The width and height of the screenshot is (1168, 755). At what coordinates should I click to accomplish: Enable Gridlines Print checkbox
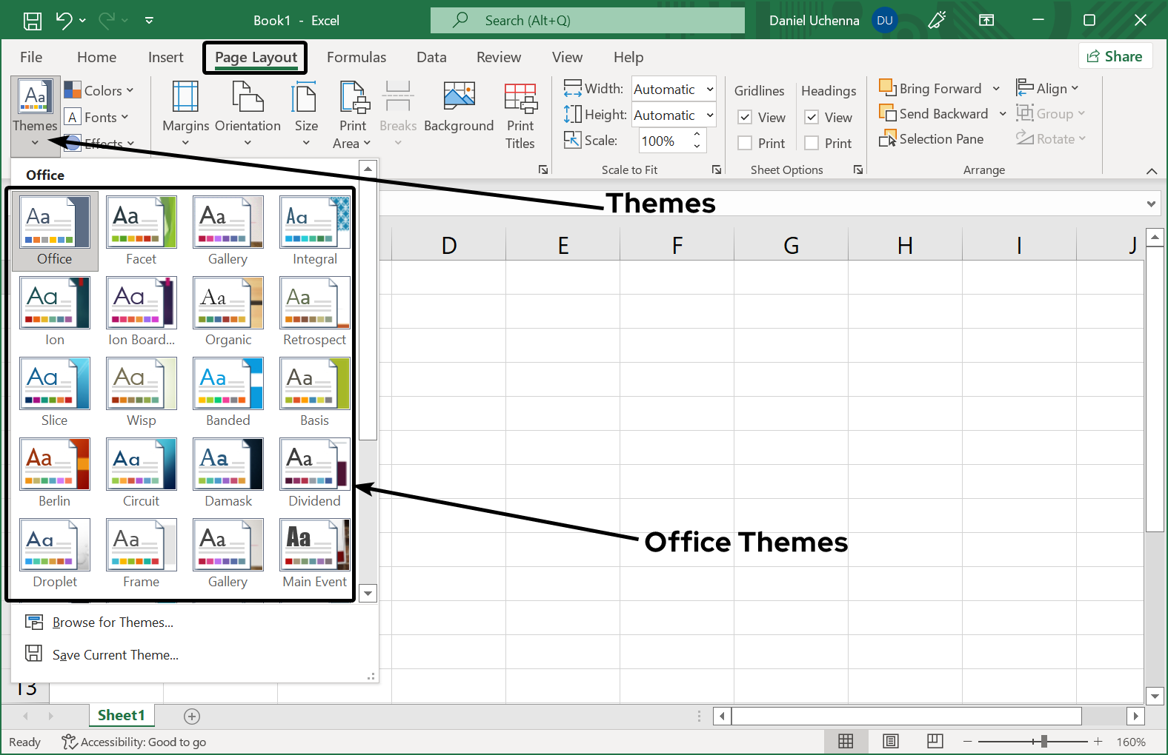746,143
